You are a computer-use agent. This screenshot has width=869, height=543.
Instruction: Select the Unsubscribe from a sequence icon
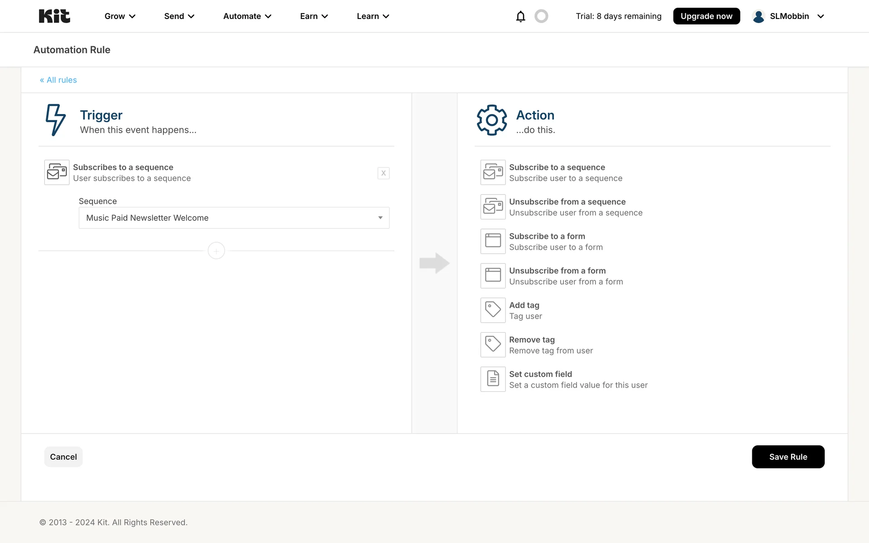pos(493,207)
